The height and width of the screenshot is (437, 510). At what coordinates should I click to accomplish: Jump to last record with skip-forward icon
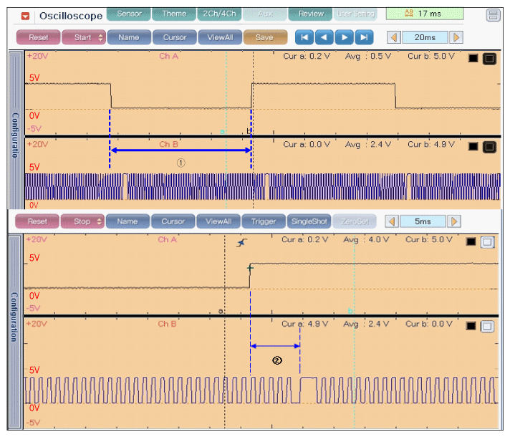pos(364,37)
